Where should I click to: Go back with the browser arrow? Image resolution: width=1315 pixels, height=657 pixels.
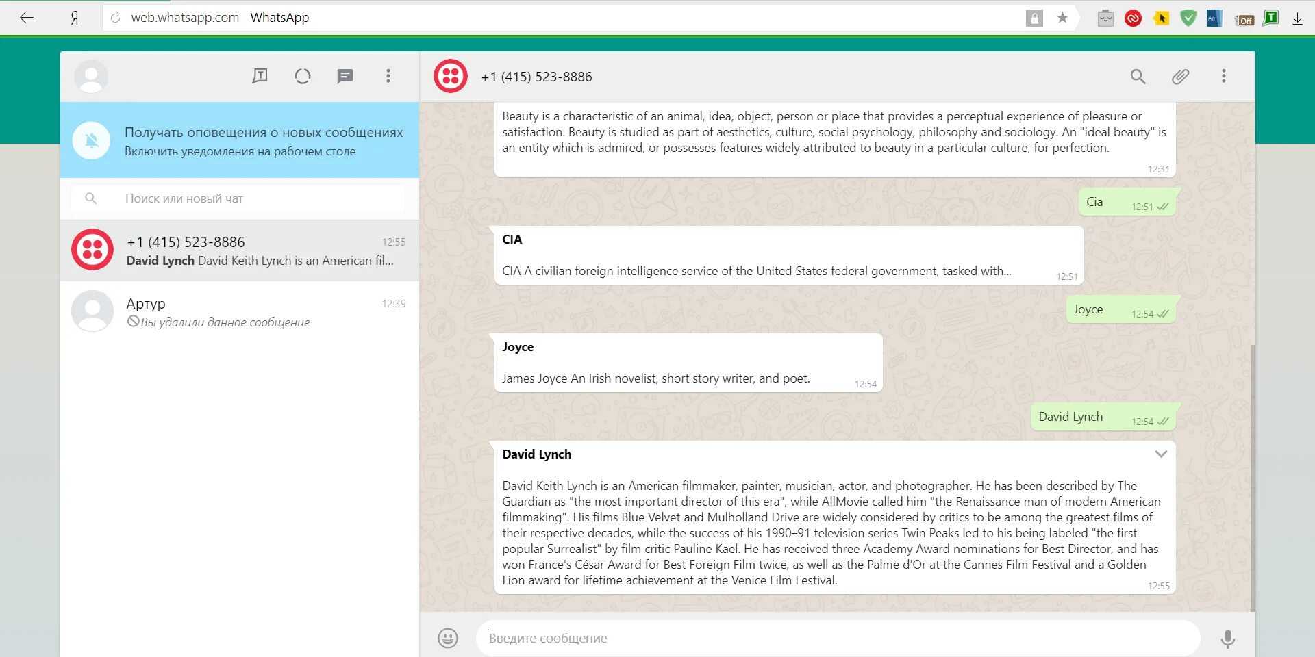(x=27, y=18)
